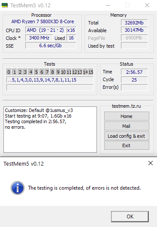The height and width of the screenshot is (227, 157).
Task: Click the Clock value 3400 MHz
Action: pyautogui.click(x=39, y=38)
